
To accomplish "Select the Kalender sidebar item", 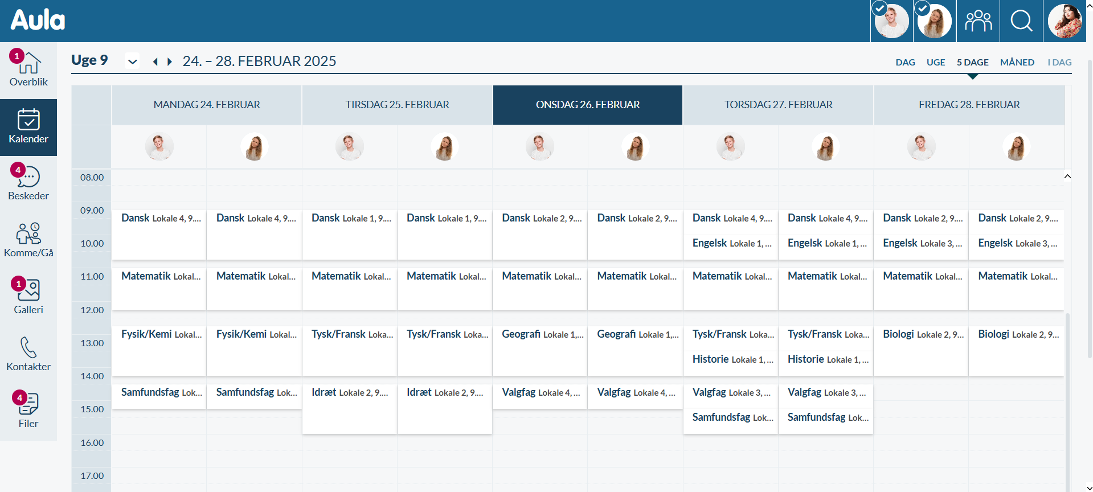I will tap(28, 127).
